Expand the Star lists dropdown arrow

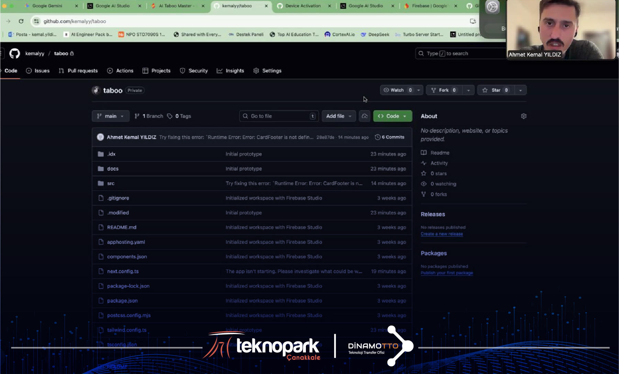[520, 90]
